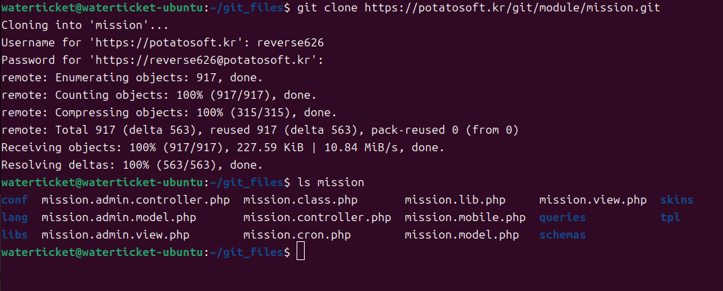Click the libs directory entry

(x=14, y=235)
